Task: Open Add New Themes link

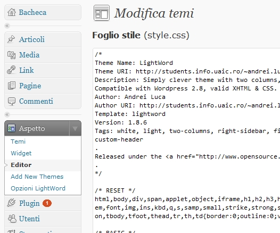Action: click(x=37, y=177)
